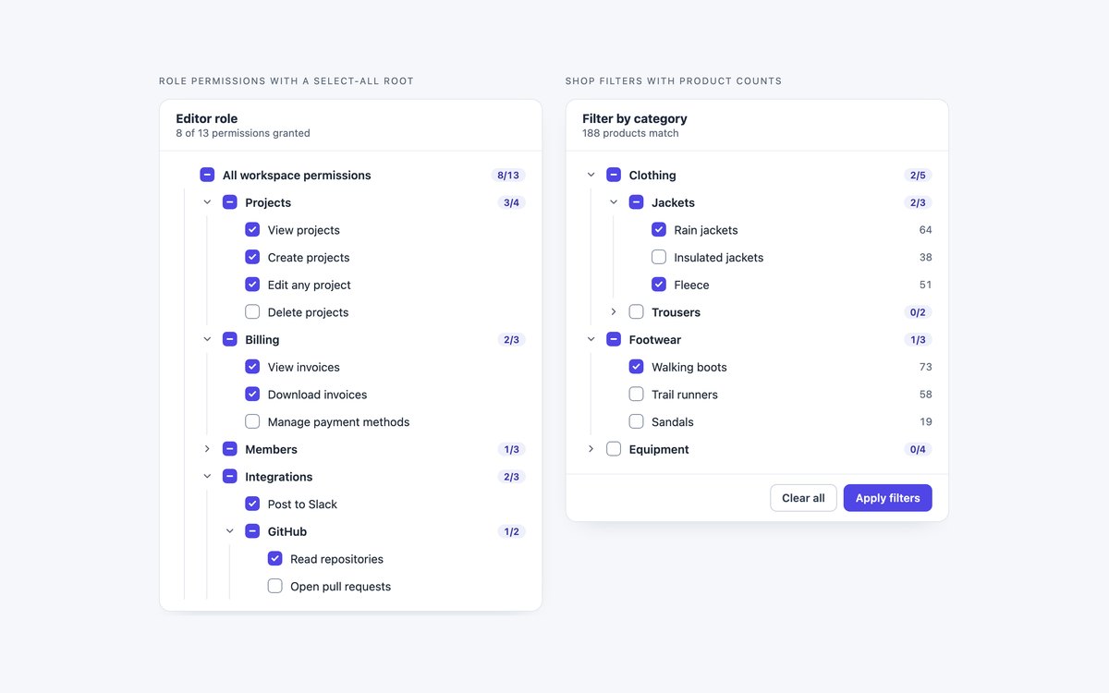Check Open pull requests checkbox
The width and height of the screenshot is (1109, 693).
[275, 586]
